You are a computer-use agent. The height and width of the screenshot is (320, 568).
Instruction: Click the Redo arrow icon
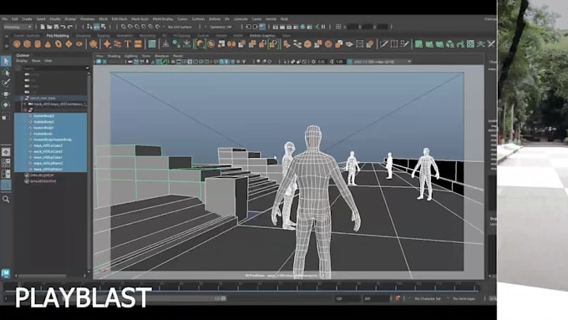[x=70, y=27]
